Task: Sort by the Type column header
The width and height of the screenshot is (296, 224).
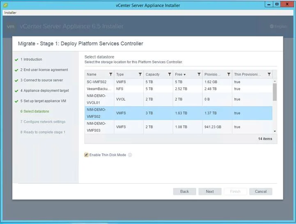Action: [x=120, y=74]
